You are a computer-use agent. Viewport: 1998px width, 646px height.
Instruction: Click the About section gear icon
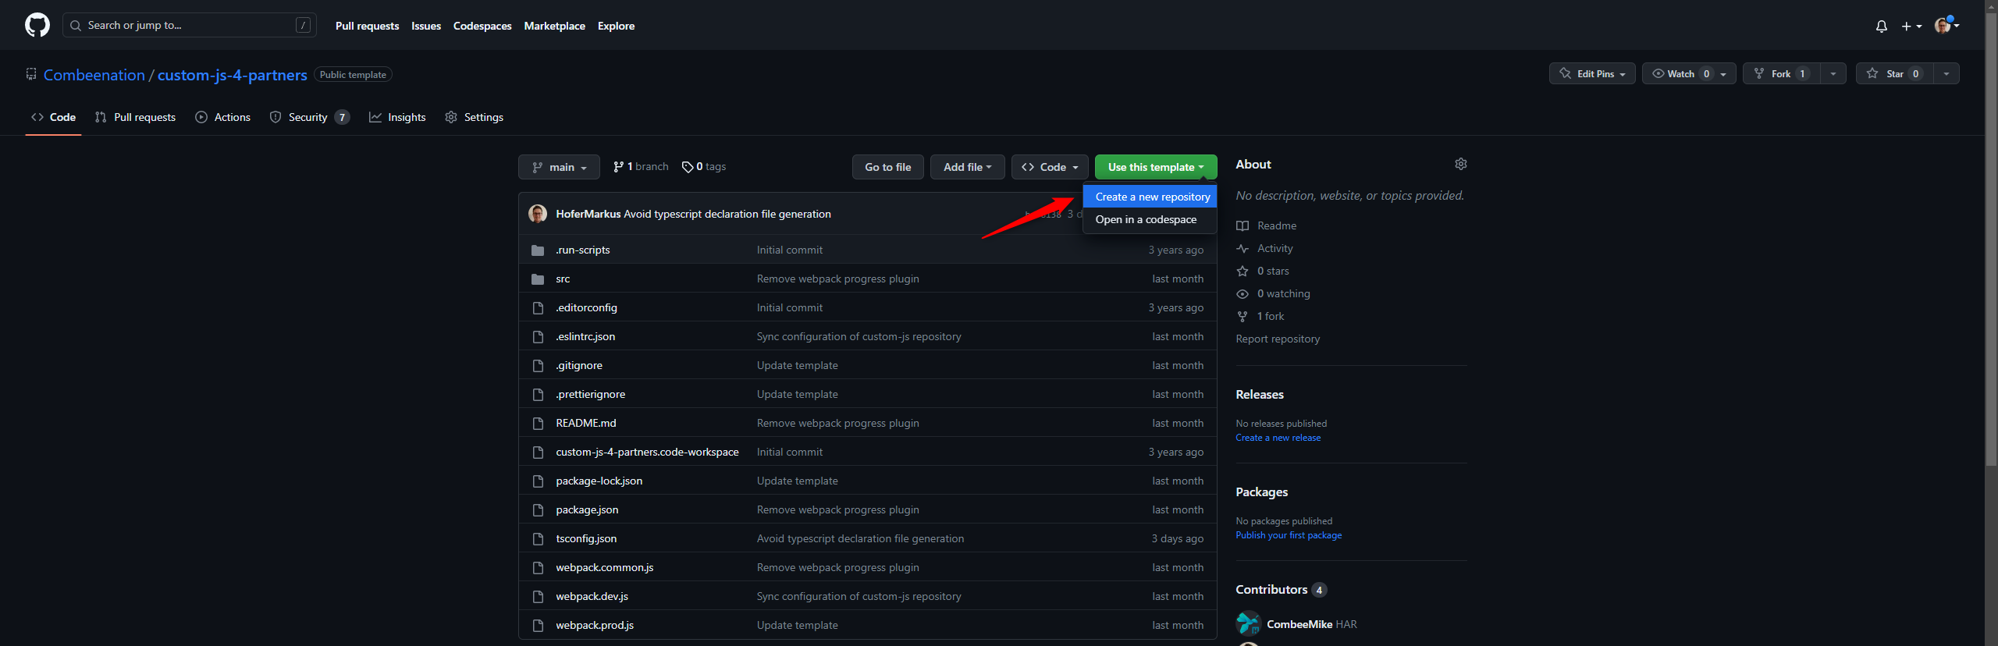coord(1460,164)
